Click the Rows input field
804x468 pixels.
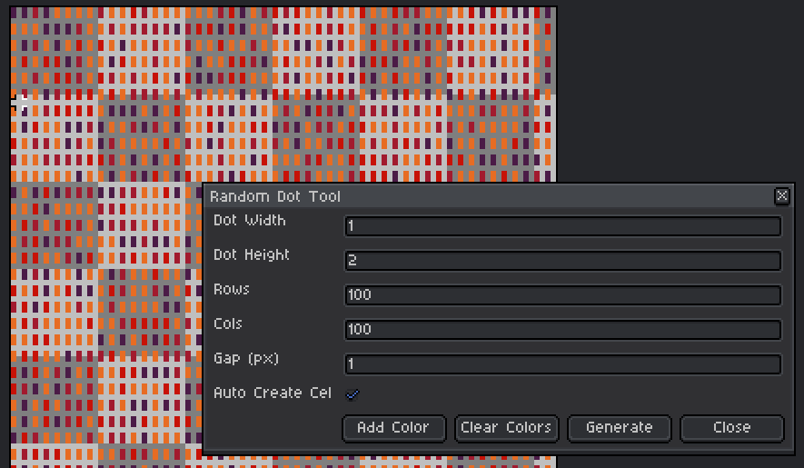563,295
